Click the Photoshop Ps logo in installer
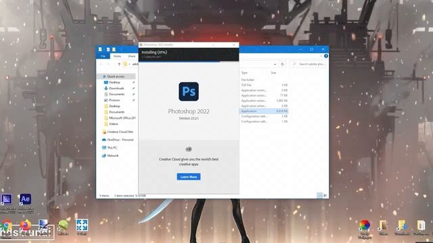The width and height of the screenshot is (433, 243). 189,92
